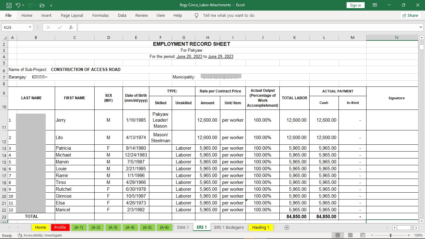Switch to Normal view
The height and width of the screenshot is (239, 425).
tap(338, 235)
